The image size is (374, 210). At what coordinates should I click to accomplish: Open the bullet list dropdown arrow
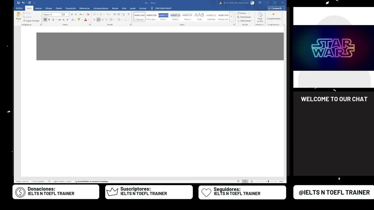tap(97, 14)
